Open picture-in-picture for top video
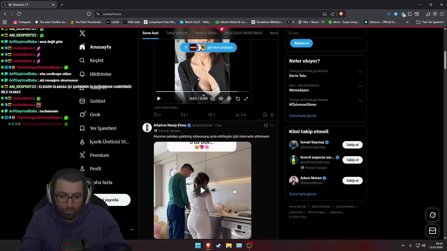The height and width of the screenshot is (251, 447). pyautogui.click(x=238, y=99)
